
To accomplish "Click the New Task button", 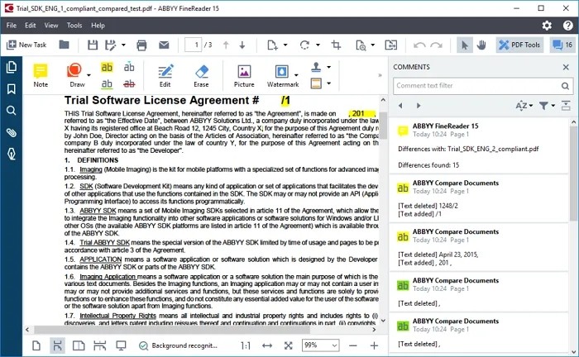I will click(x=26, y=45).
